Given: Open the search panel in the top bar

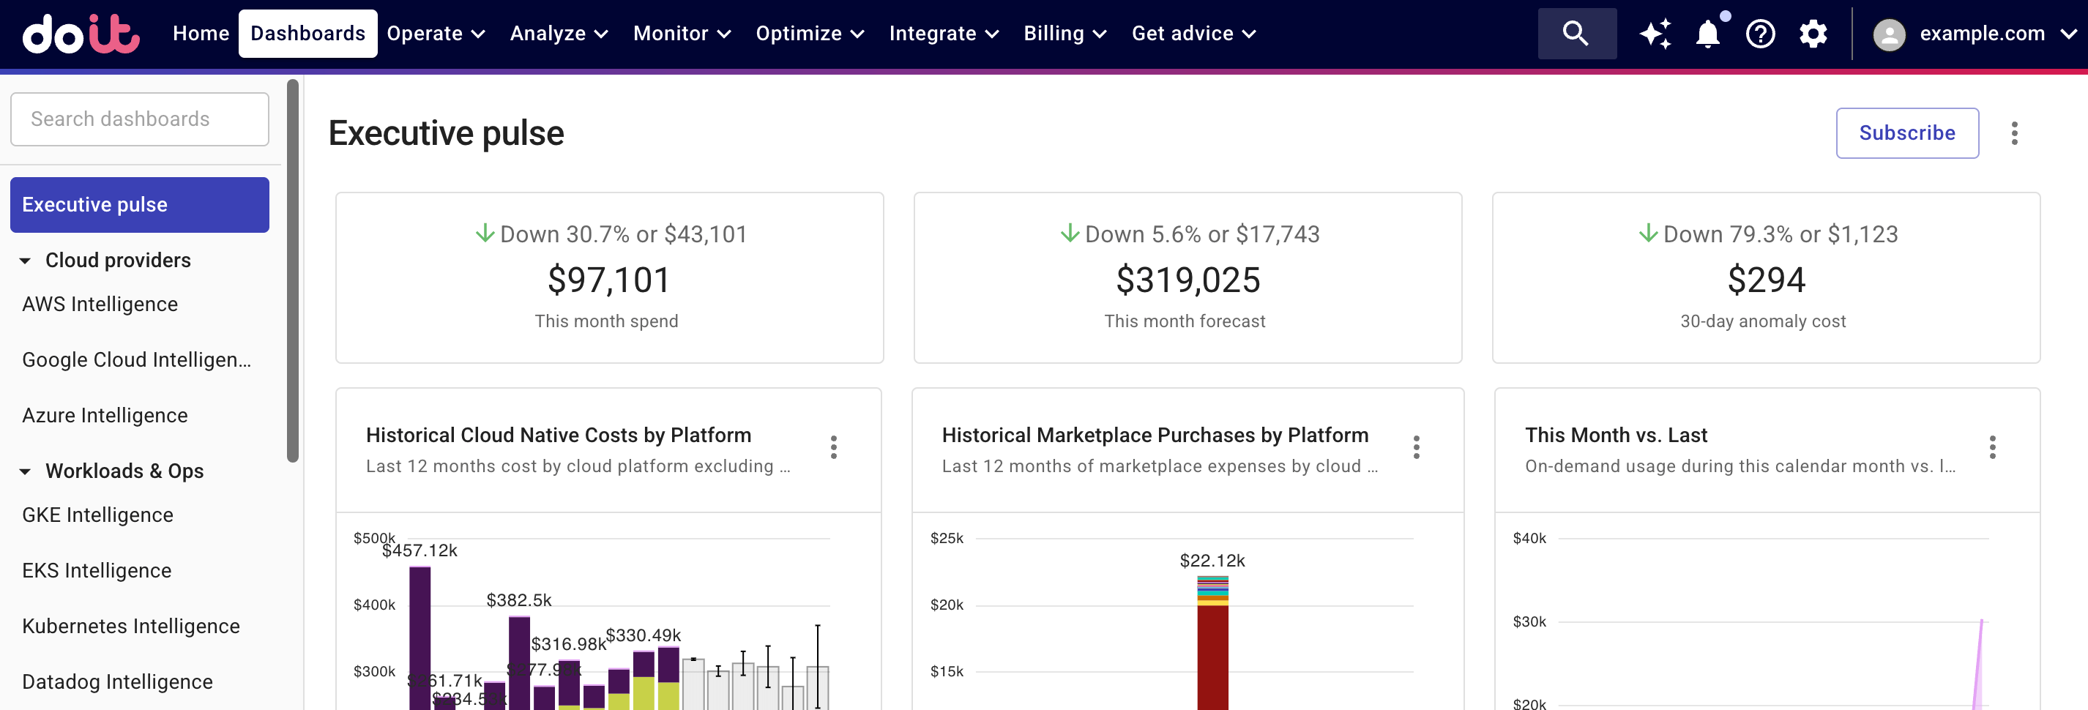Looking at the screenshot, I should point(1576,33).
